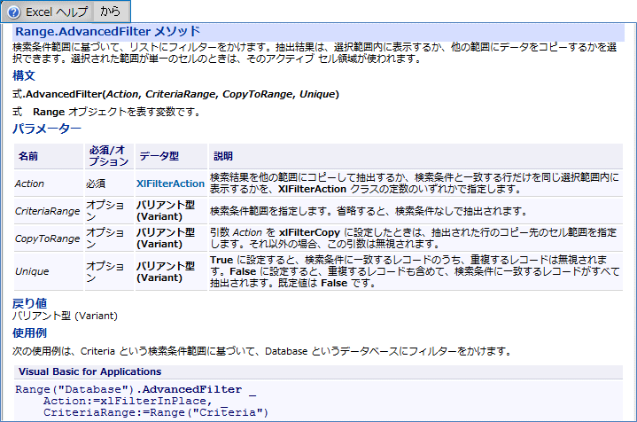Click the Range("Database").AdvancedFilter code line
This screenshot has height=422, width=637.
point(136,389)
